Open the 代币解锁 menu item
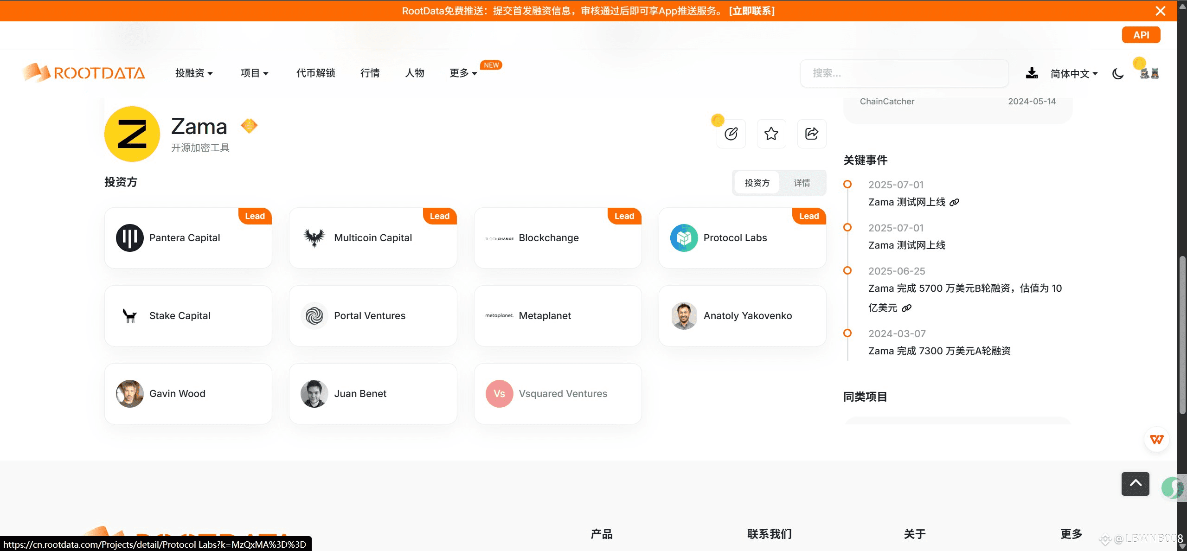The width and height of the screenshot is (1187, 551). tap(315, 73)
